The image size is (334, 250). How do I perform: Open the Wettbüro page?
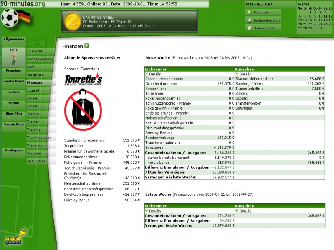click(x=40, y=153)
